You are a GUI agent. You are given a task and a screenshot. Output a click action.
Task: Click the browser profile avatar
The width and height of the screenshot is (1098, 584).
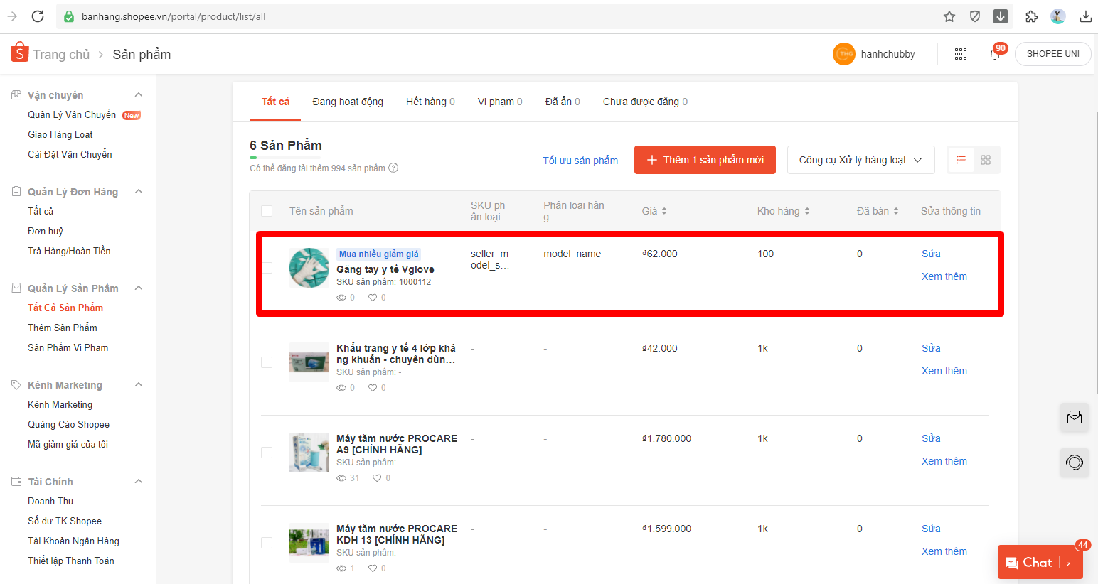(1058, 16)
